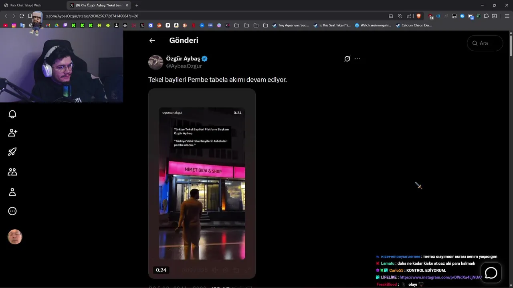
Task: Open Watch analmorgulis bookmark
Action: tap(373, 25)
